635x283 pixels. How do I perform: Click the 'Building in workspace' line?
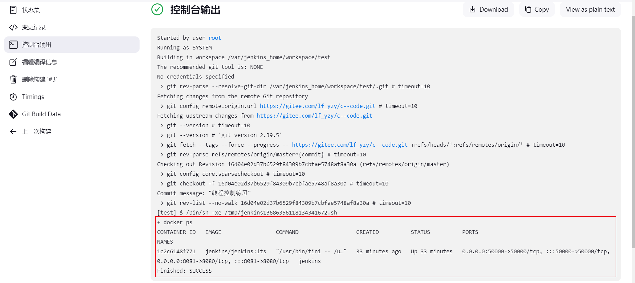244,57
